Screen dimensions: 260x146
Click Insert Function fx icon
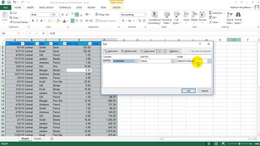(x=43, y=33)
